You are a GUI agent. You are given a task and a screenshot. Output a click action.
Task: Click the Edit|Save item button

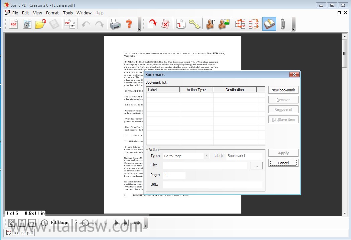click(x=283, y=119)
